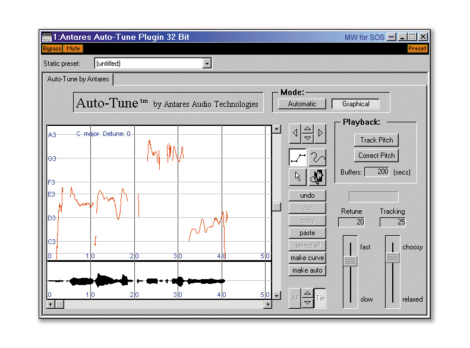Select the line segment drawing tool
The width and height of the screenshot is (470, 348).
click(298, 157)
